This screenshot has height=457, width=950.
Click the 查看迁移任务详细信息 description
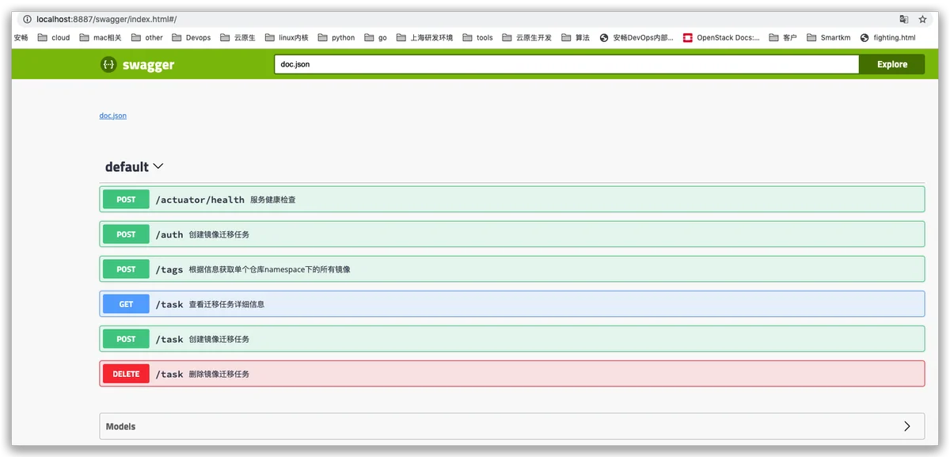point(226,304)
